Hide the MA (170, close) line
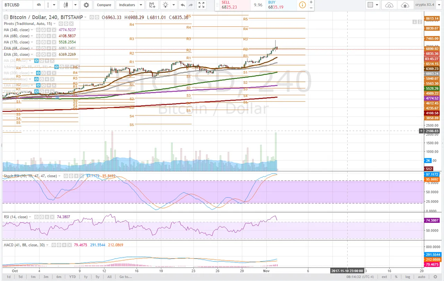Viewport: 444px width, 281px height. 38,42
